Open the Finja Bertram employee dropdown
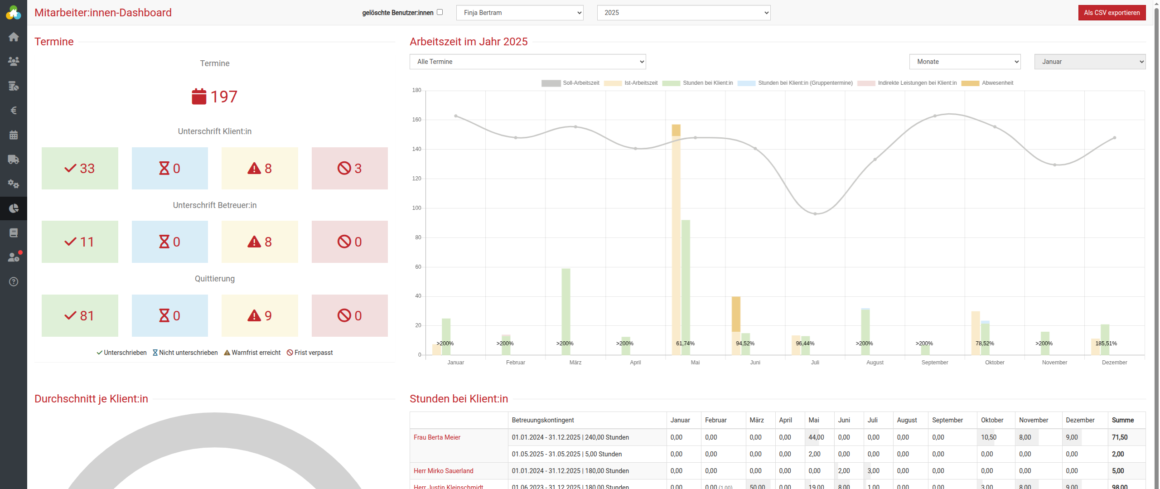 click(x=519, y=13)
